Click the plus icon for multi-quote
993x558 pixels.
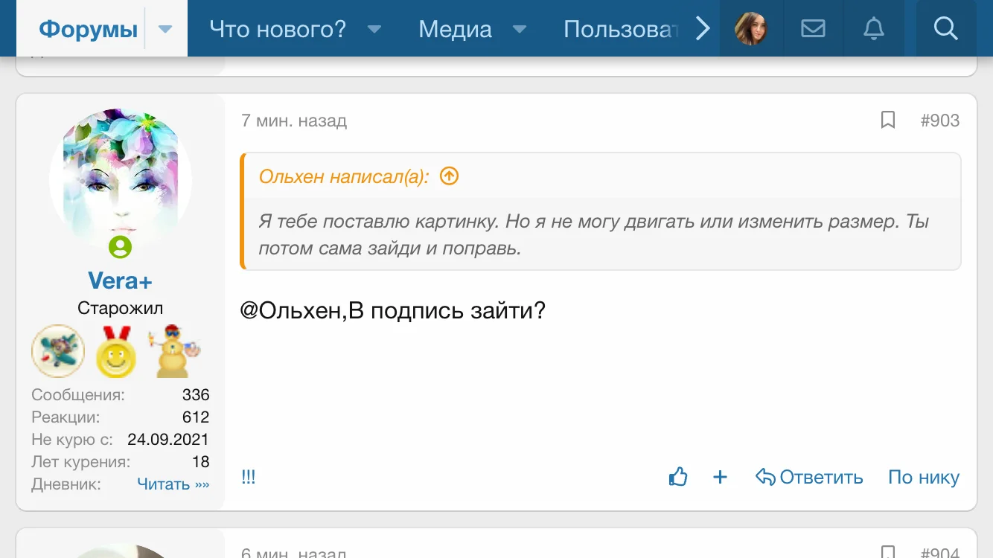(x=720, y=477)
